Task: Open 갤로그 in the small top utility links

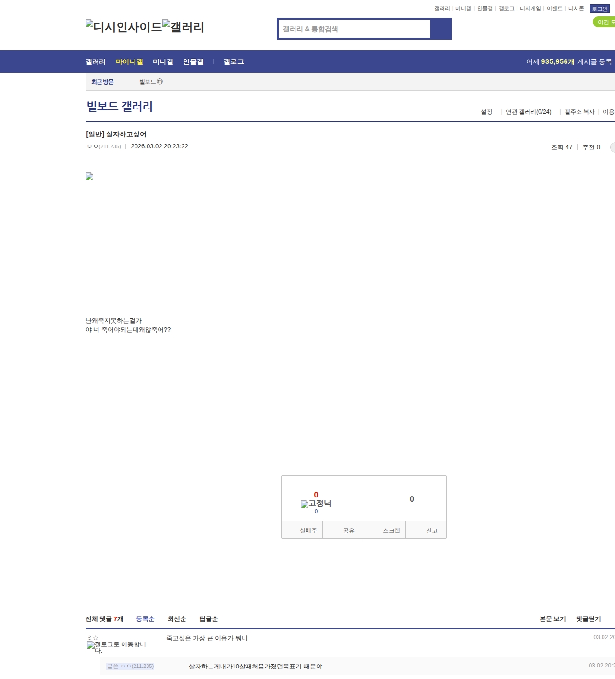Action: [506, 9]
